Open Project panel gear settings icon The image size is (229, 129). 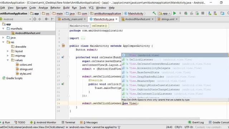tap(47, 19)
